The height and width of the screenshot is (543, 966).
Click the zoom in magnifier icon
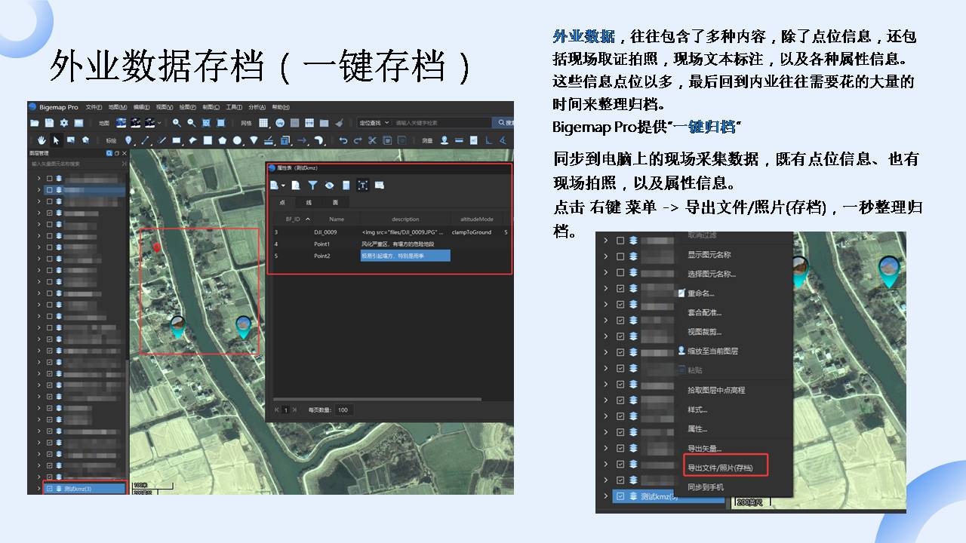point(177,122)
